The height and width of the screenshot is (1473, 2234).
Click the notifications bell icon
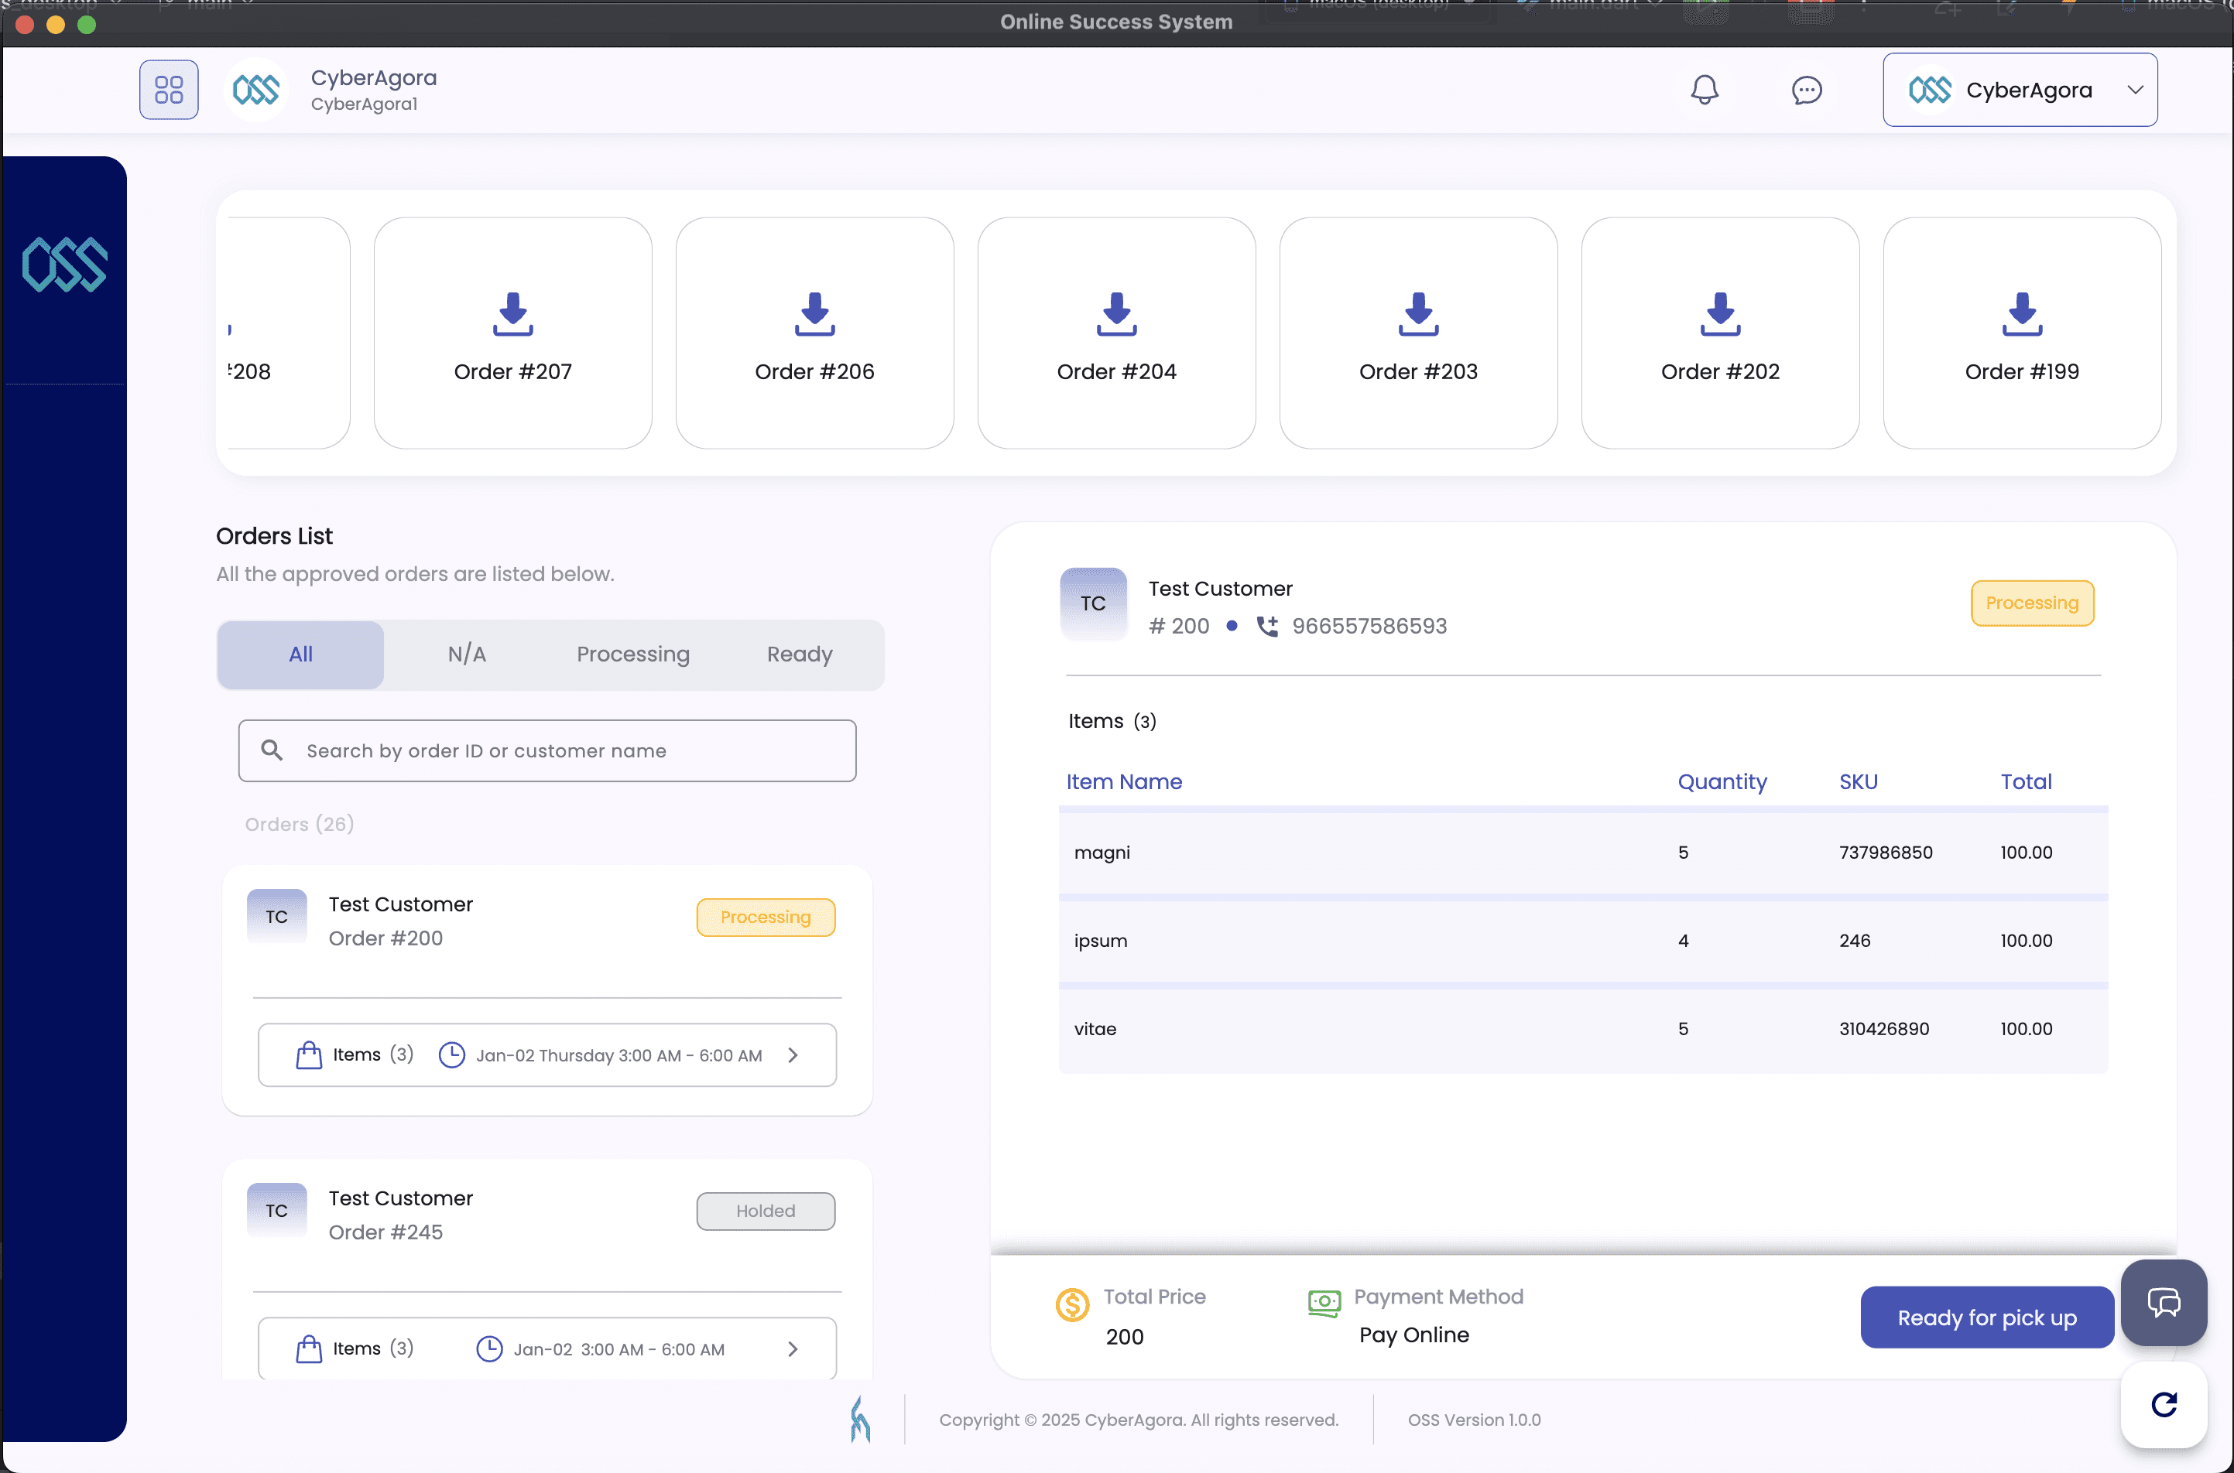(x=1704, y=91)
